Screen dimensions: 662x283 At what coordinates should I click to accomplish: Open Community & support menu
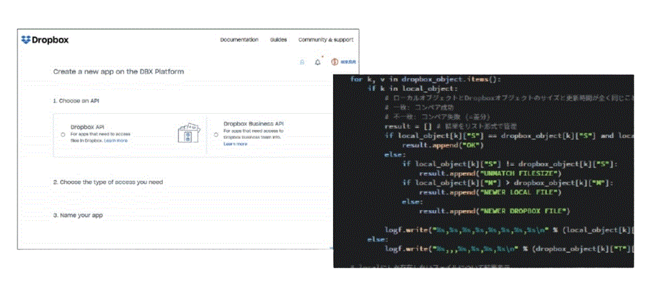point(326,40)
